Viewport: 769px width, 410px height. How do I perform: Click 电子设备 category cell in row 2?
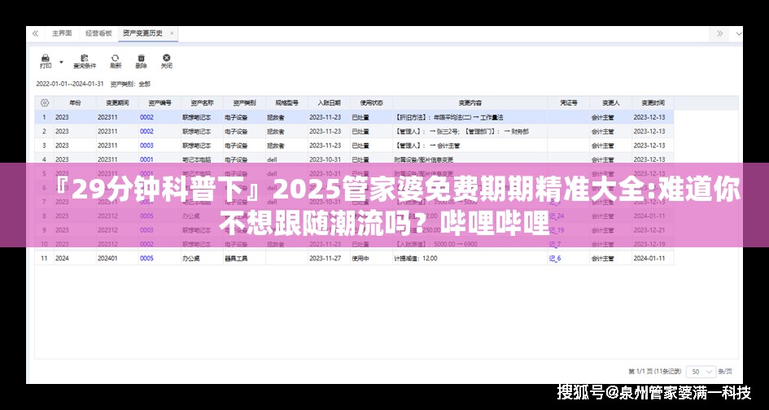pos(244,132)
